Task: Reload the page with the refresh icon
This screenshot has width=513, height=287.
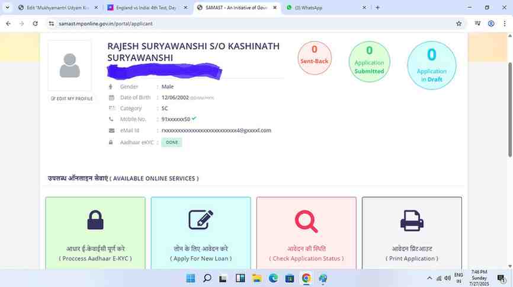Action: [x=36, y=24]
